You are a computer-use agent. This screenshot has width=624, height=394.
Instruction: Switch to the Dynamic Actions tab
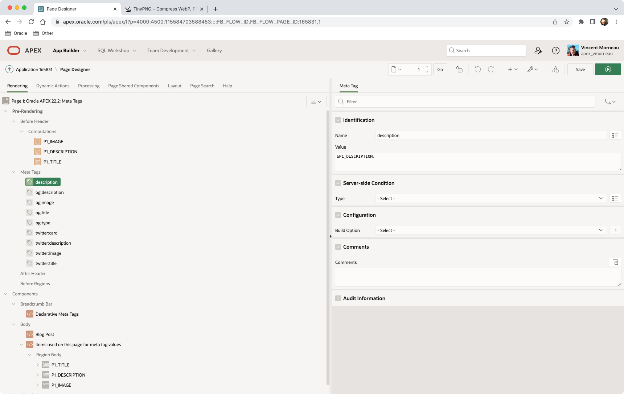coord(53,86)
